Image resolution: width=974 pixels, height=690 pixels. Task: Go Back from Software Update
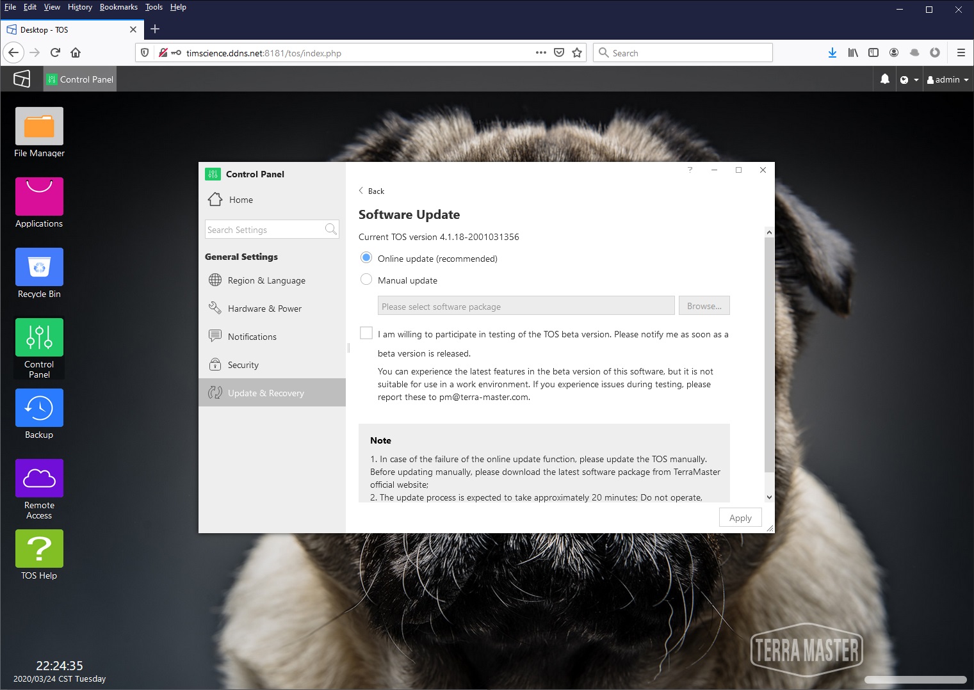(x=371, y=191)
